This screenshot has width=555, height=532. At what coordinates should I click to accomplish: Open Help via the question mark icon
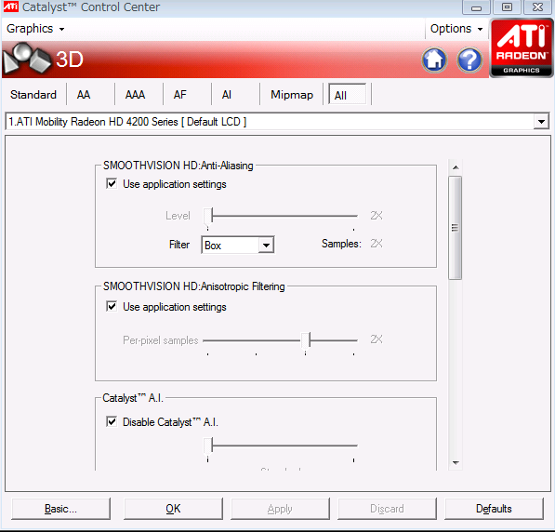[x=469, y=60]
